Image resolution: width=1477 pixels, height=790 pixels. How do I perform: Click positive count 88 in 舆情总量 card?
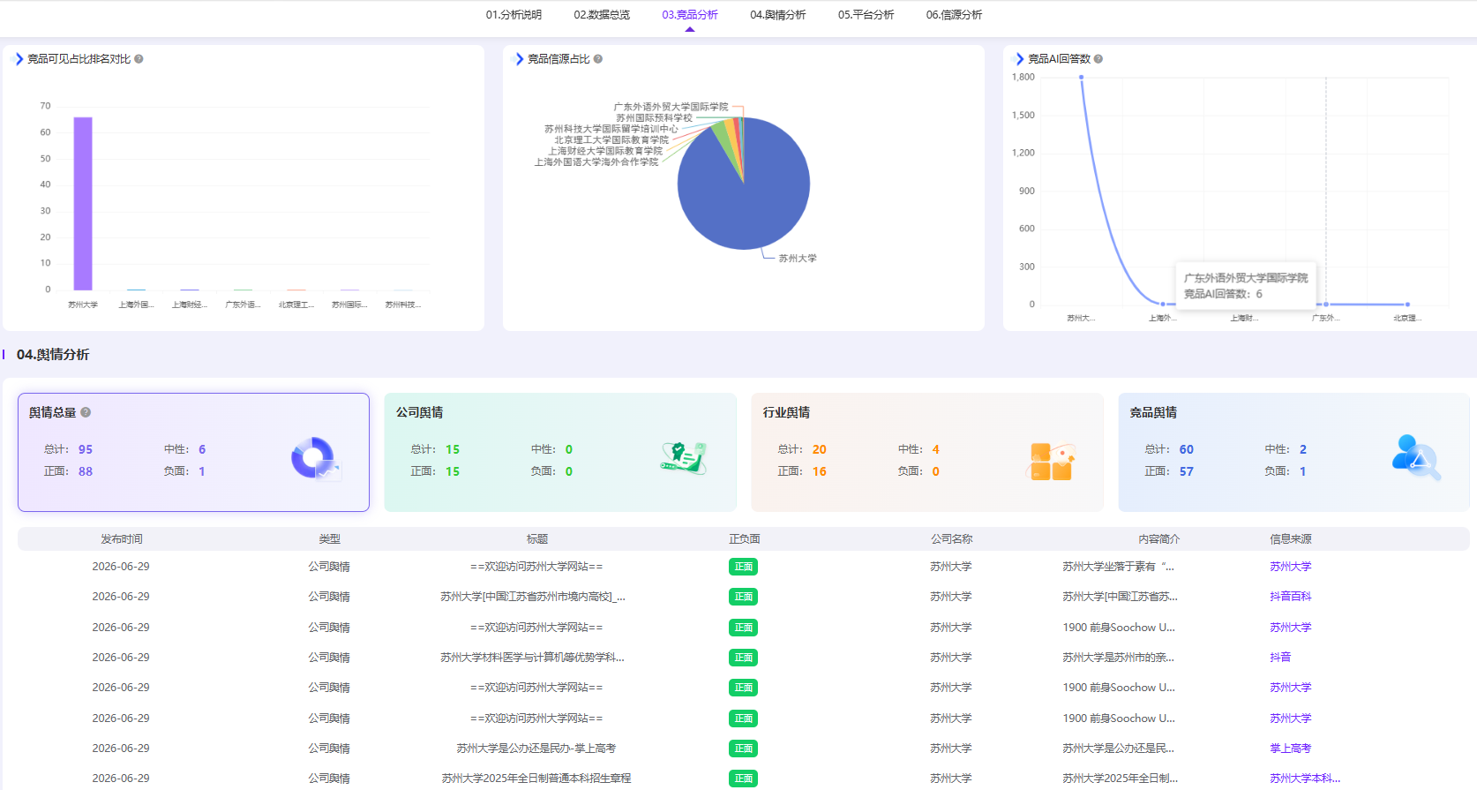[86, 471]
